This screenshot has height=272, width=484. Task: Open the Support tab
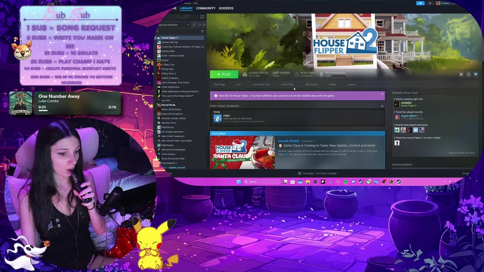point(352,84)
